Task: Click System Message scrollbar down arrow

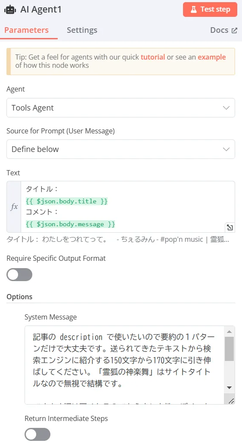Action: (230, 388)
